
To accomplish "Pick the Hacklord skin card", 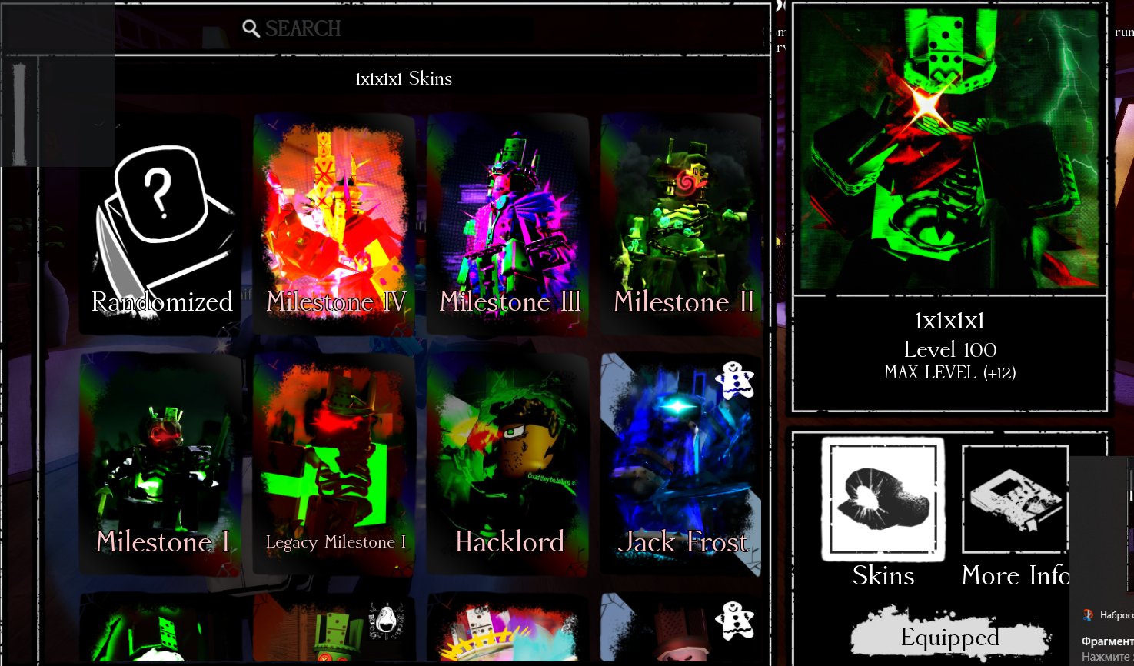I will (x=509, y=465).
